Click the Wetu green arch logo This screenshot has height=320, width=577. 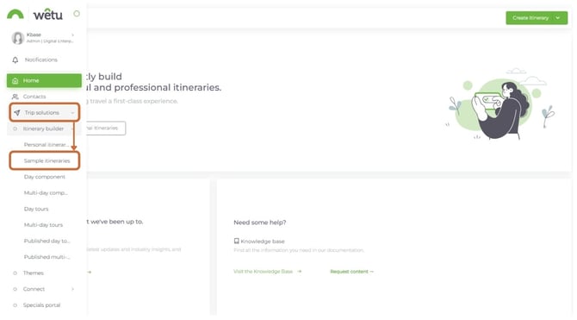tap(16, 15)
